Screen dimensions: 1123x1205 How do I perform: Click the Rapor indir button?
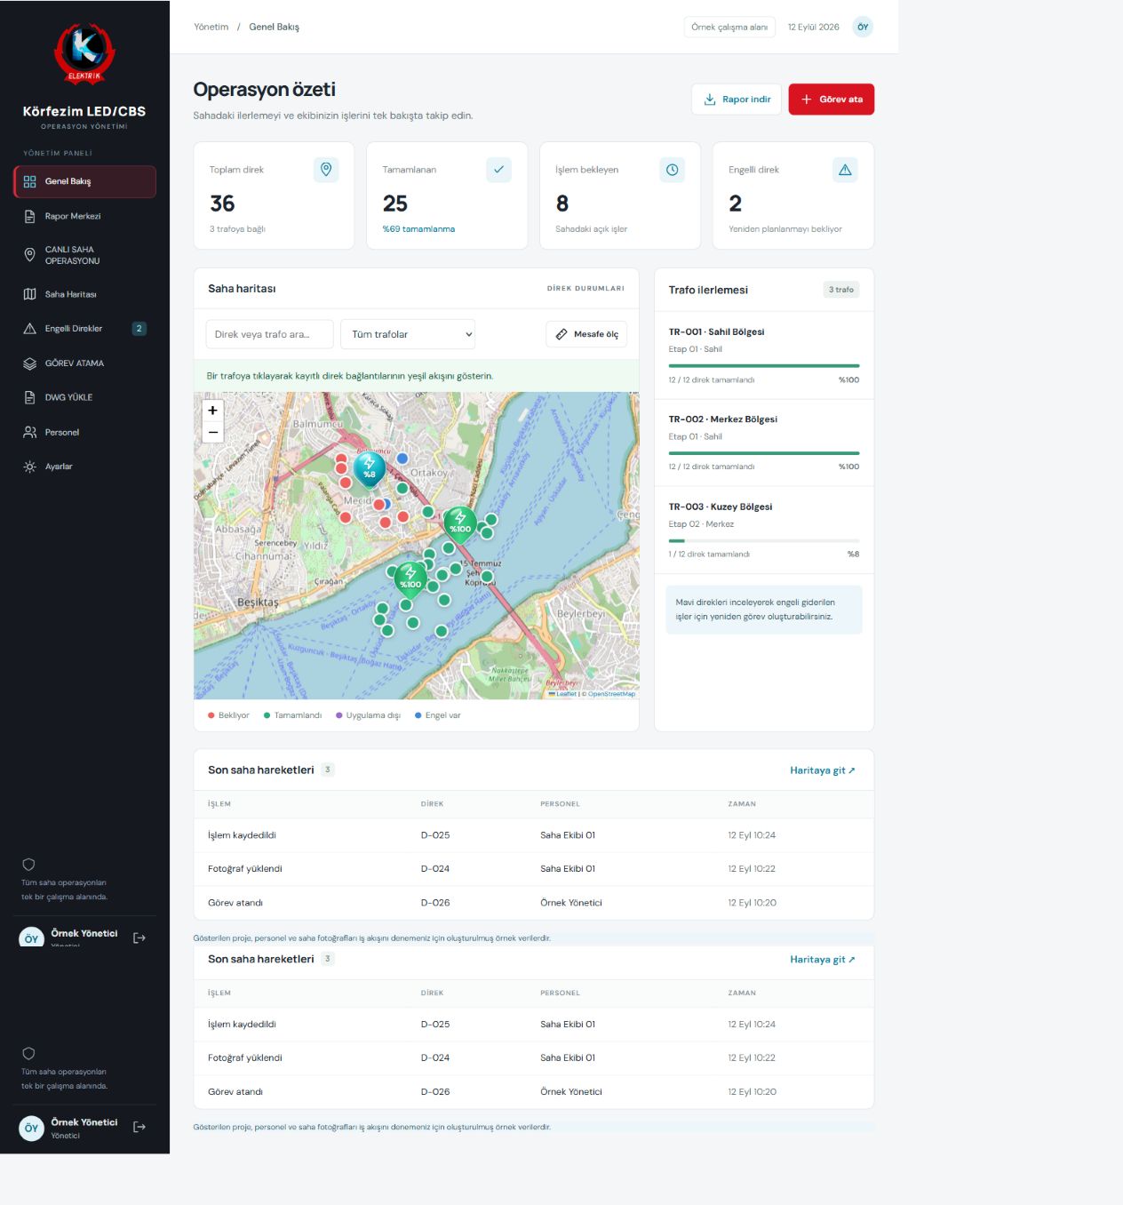coord(737,100)
